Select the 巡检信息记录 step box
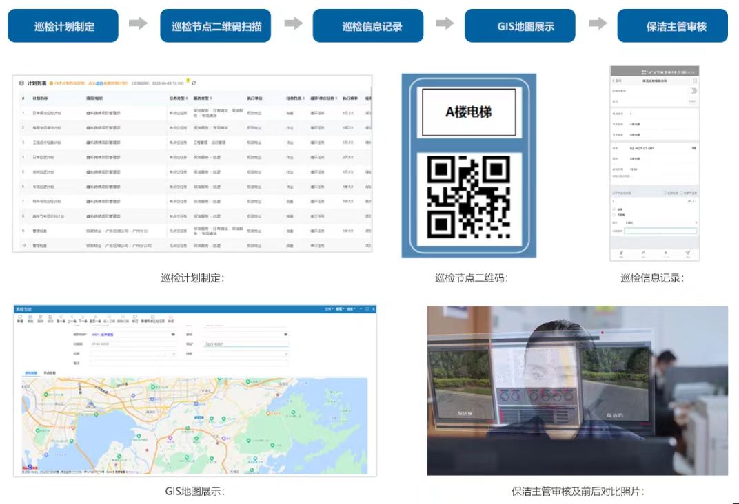The image size is (739, 504). 368,26
